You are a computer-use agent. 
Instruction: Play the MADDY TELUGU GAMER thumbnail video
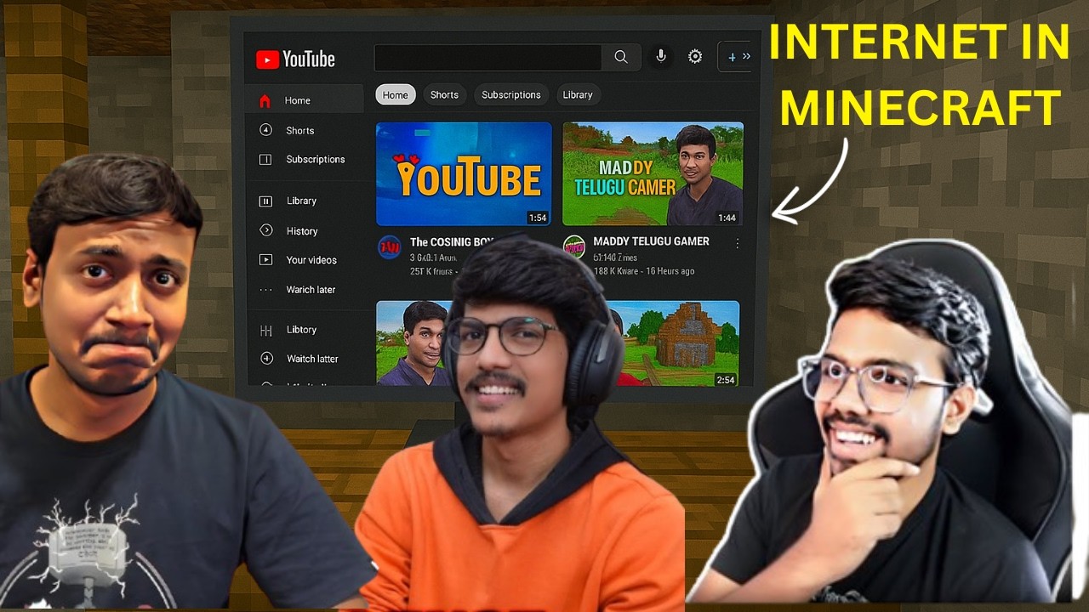pyautogui.click(x=653, y=173)
